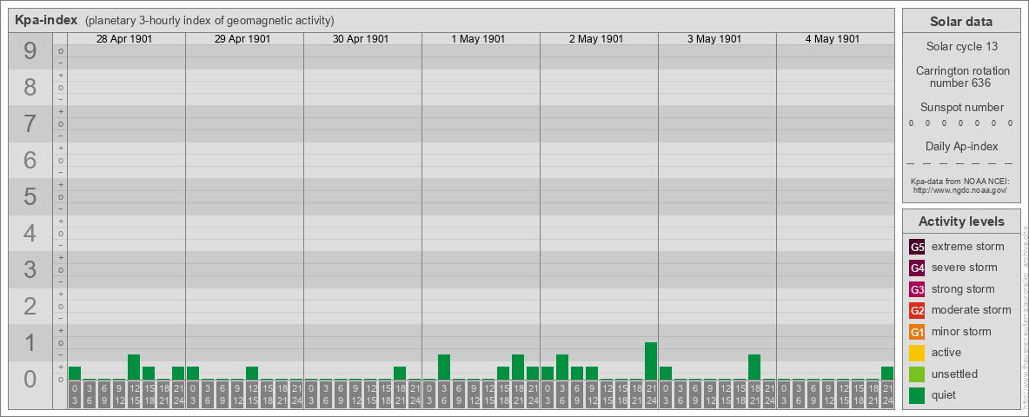
Task: Select the 3 May 1901 date header
Action: [714, 39]
